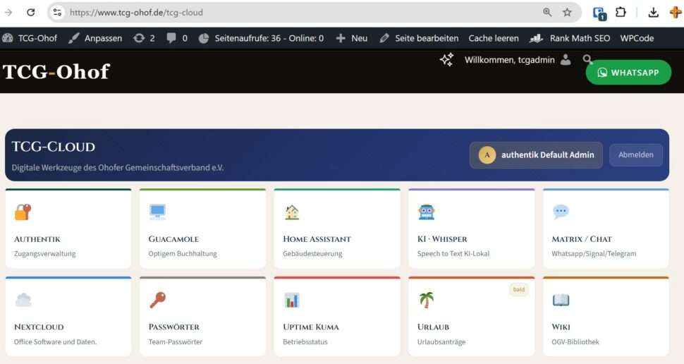
Task: Click authentik Default Admin user badge
Action: tap(536, 155)
